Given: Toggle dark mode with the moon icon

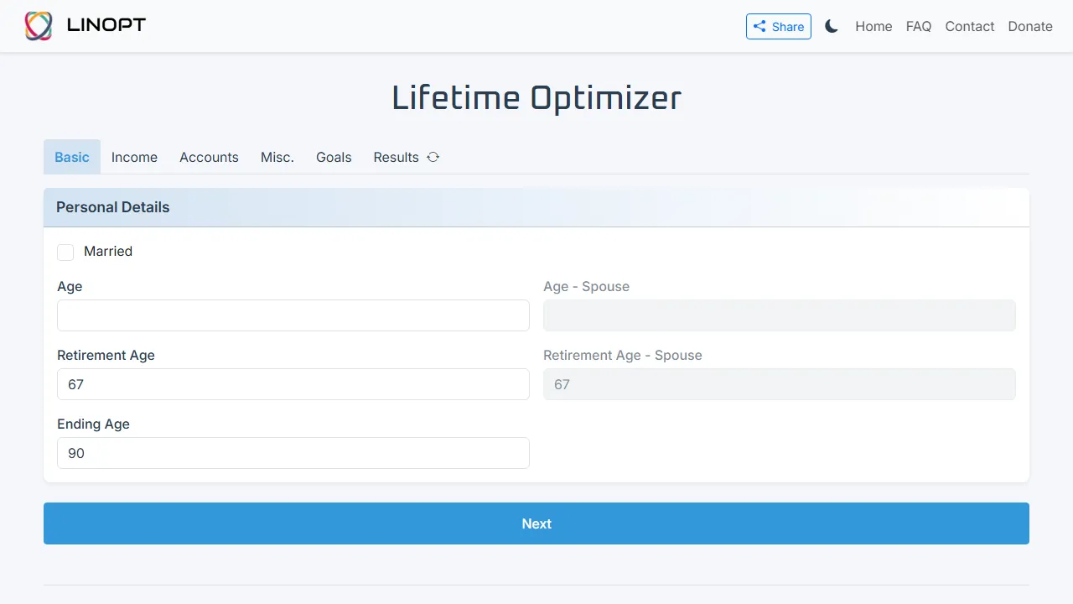Looking at the screenshot, I should point(831,26).
